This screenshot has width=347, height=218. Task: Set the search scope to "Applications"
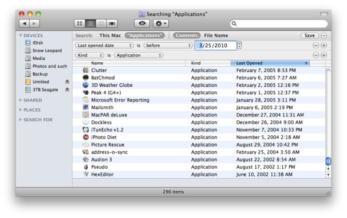pos(145,35)
